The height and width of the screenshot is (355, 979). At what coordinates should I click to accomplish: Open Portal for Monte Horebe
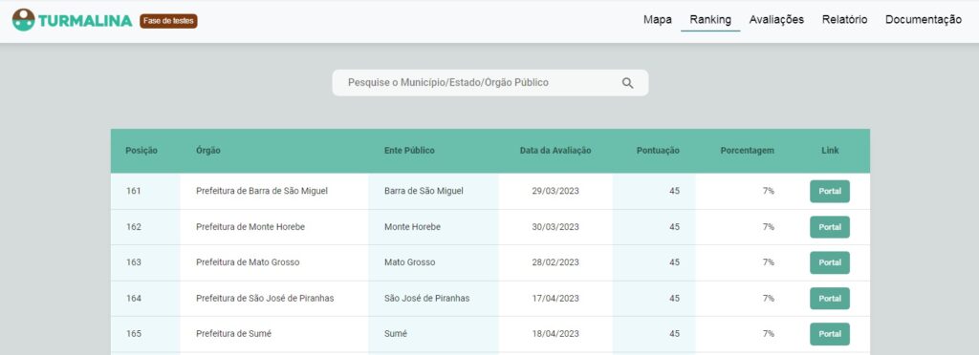point(830,227)
